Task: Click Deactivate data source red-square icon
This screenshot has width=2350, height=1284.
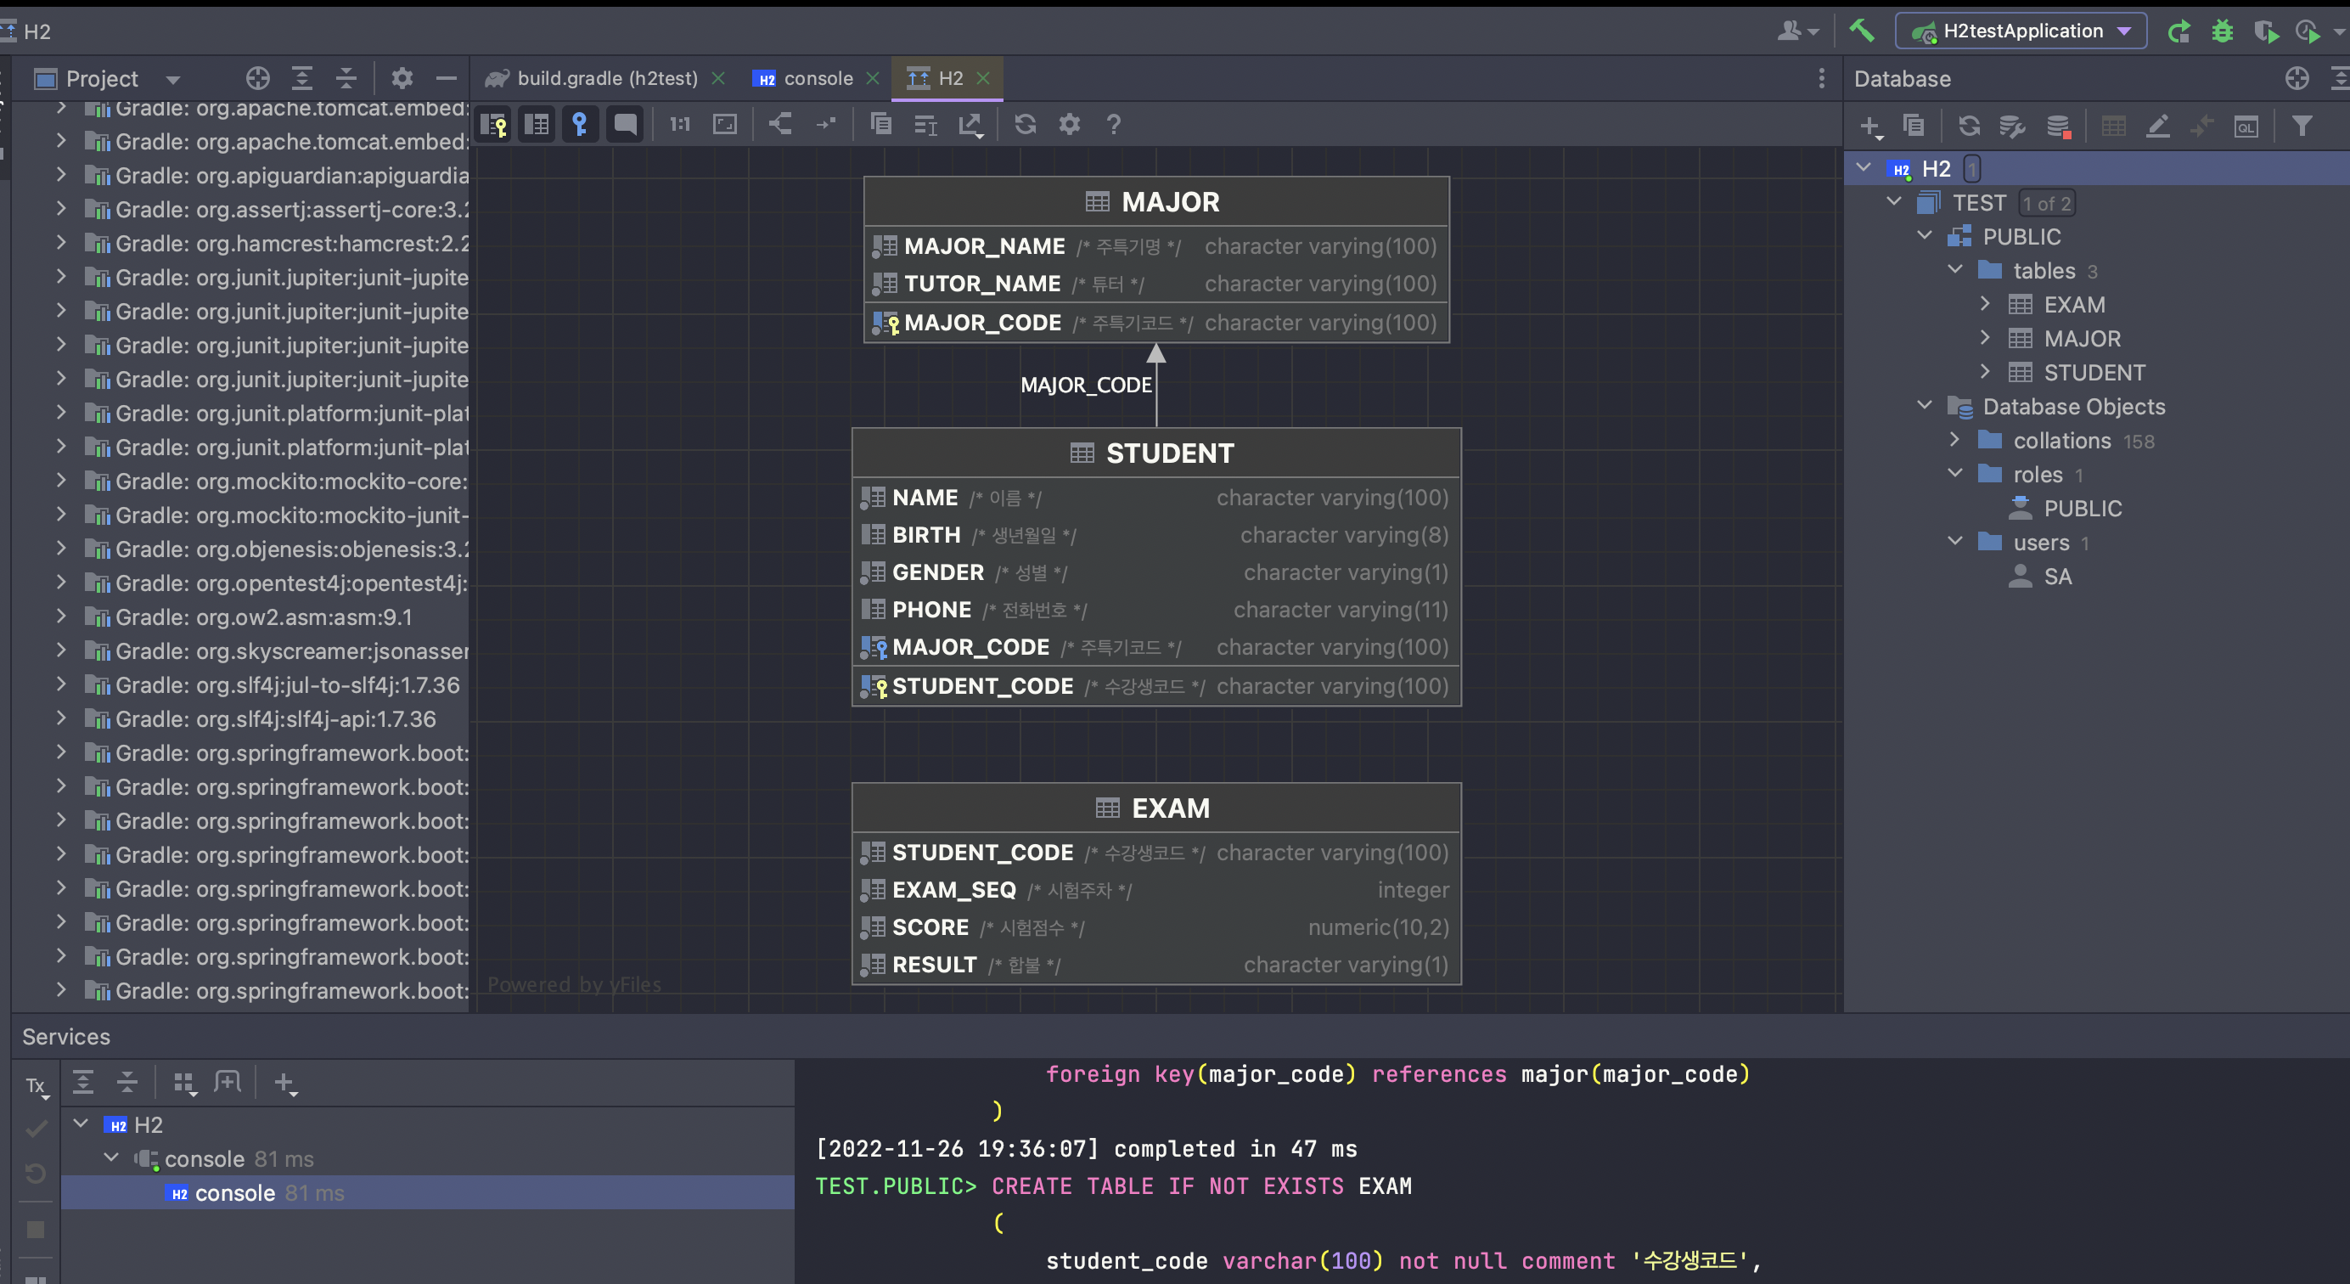Action: pyautogui.click(x=2057, y=127)
